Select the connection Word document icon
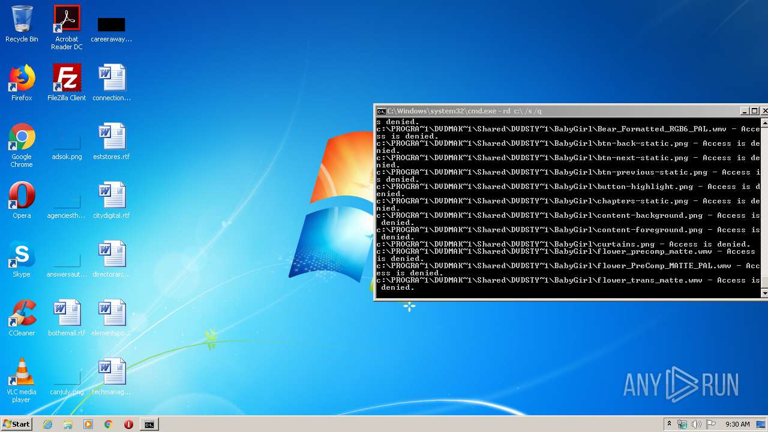This screenshot has width=768, height=432. pos(112,83)
